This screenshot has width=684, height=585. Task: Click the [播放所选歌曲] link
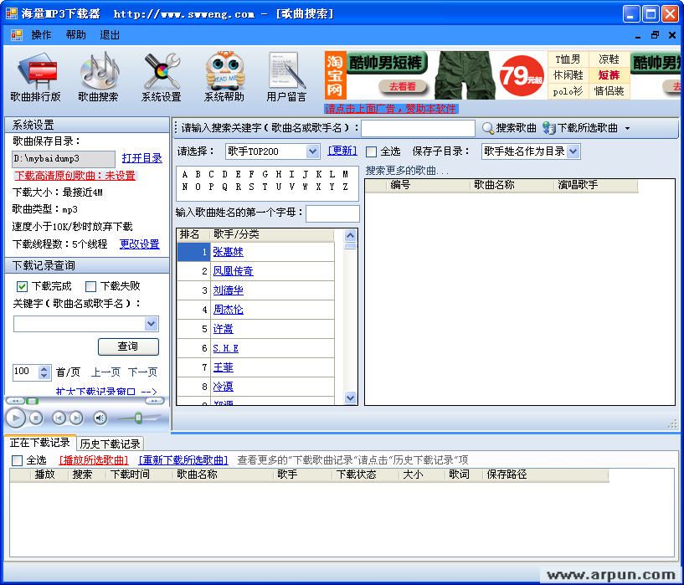94,460
